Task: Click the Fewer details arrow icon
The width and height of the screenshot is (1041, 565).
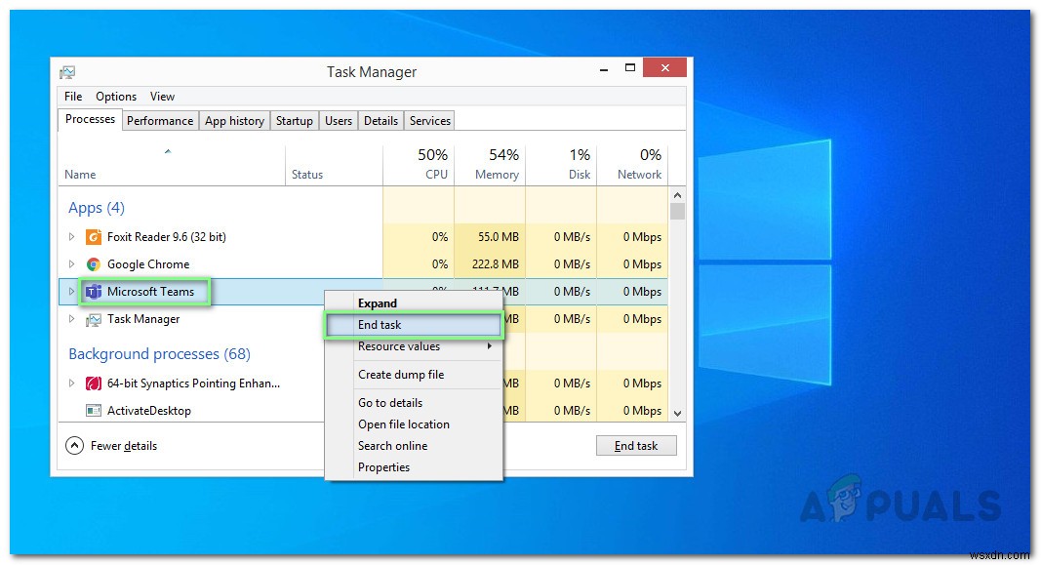Action: tap(74, 445)
